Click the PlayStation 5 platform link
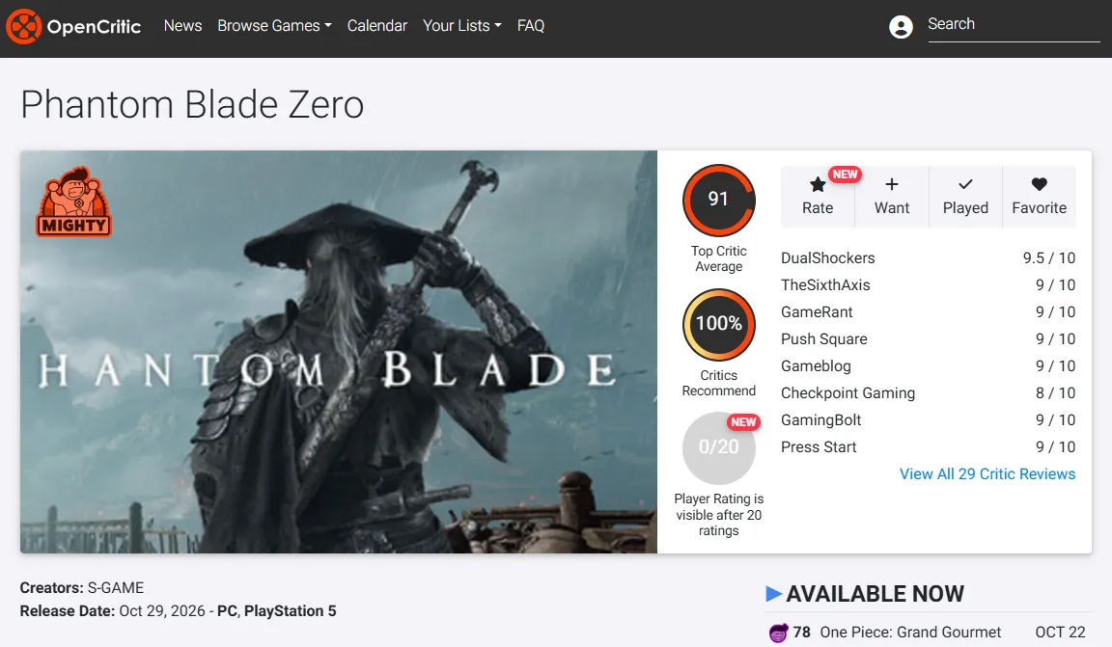 [x=290, y=611]
